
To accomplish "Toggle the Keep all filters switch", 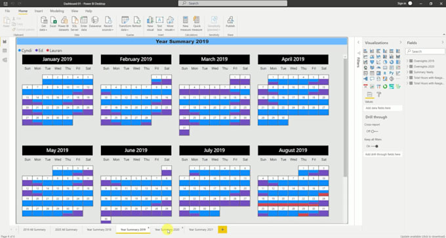I will click(375, 146).
